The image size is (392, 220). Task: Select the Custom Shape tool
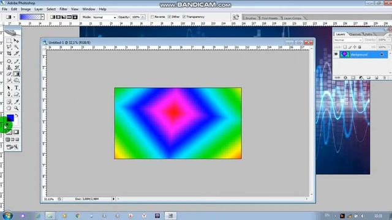tap(17, 94)
